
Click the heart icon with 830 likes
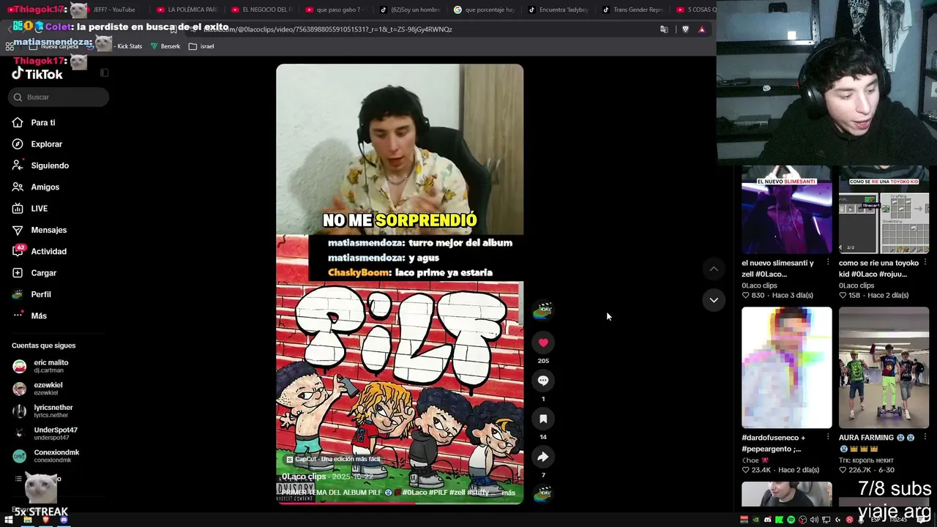pos(746,295)
